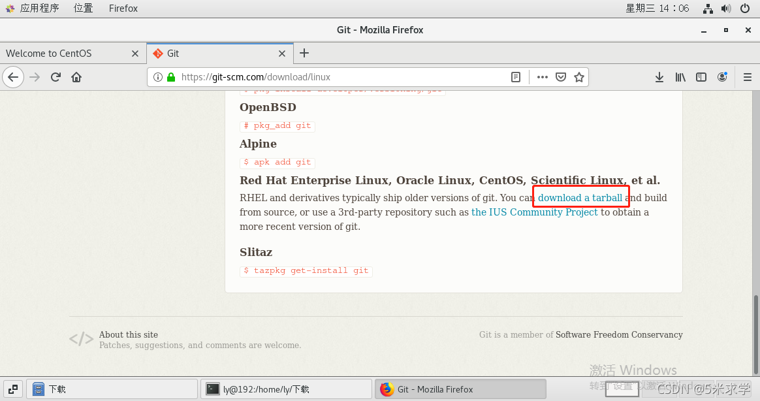Open the Firefox hamburger menu
Viewport: 760px width, 401px height.
coord(747,76)
